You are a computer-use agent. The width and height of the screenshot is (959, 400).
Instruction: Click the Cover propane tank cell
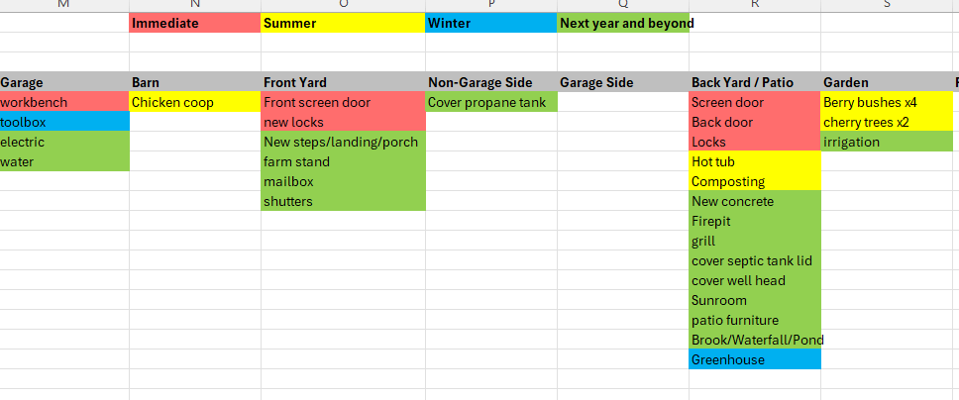click(x=490, y=102)
